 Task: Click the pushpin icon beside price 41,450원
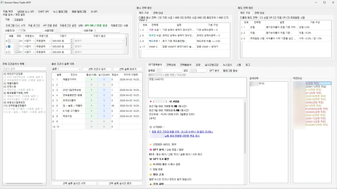[150, 101]
